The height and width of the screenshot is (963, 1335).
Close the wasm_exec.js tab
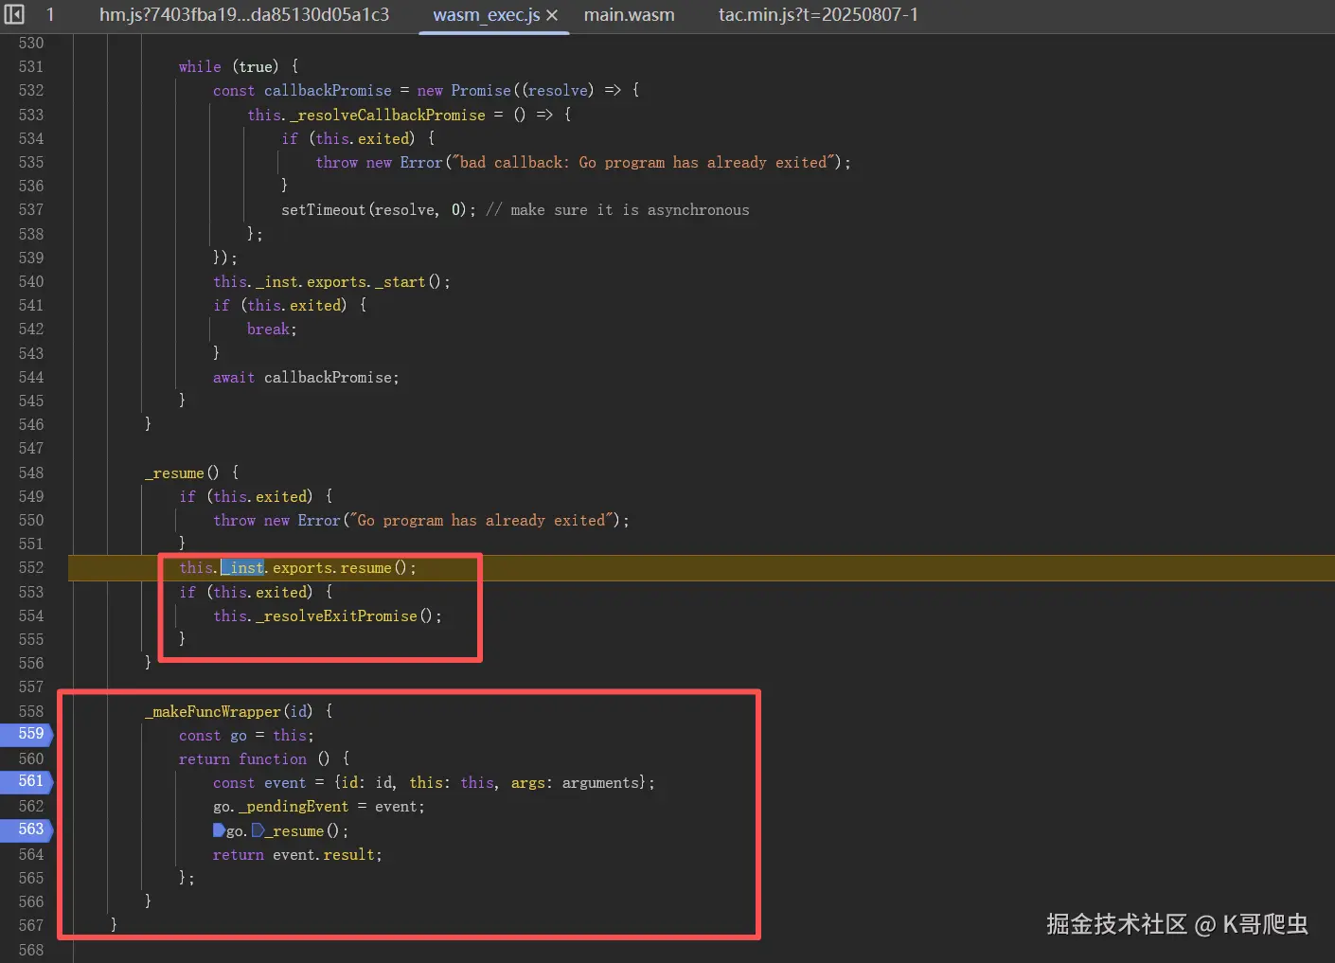tap(552, 15)
